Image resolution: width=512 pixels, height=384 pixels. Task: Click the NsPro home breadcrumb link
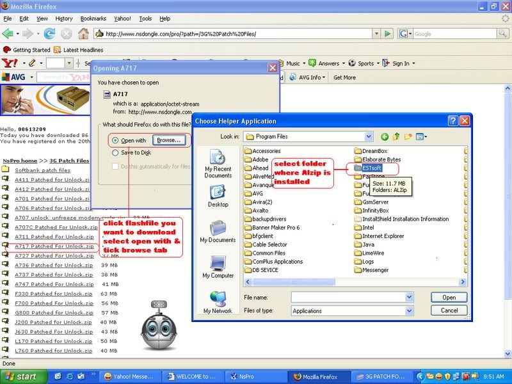[x=20, y=161]
